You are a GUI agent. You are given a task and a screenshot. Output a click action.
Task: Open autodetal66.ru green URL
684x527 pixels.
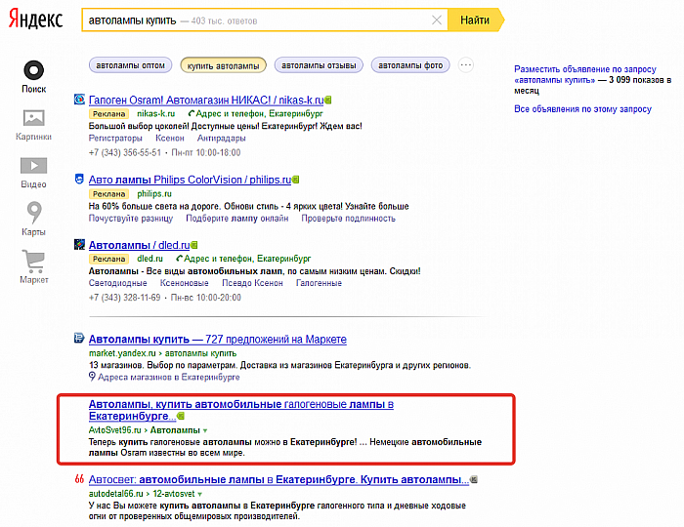tap(115, 494)
